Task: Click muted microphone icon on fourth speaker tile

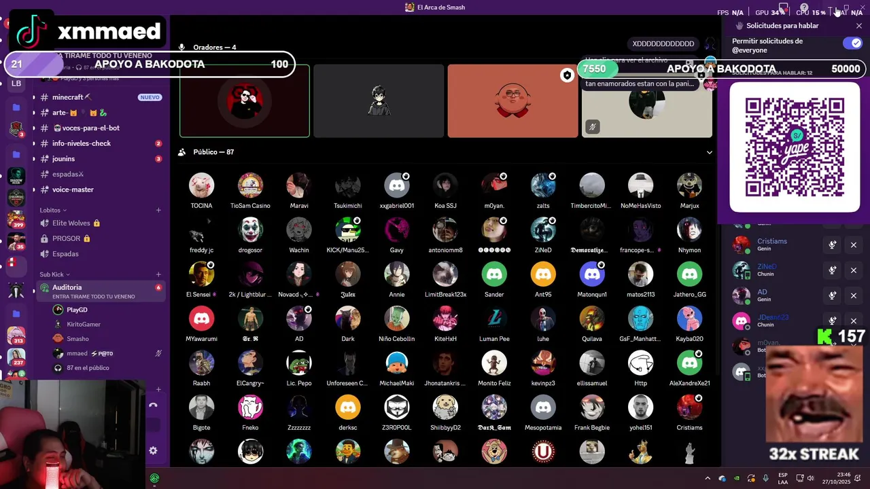Action: (592, 127)
